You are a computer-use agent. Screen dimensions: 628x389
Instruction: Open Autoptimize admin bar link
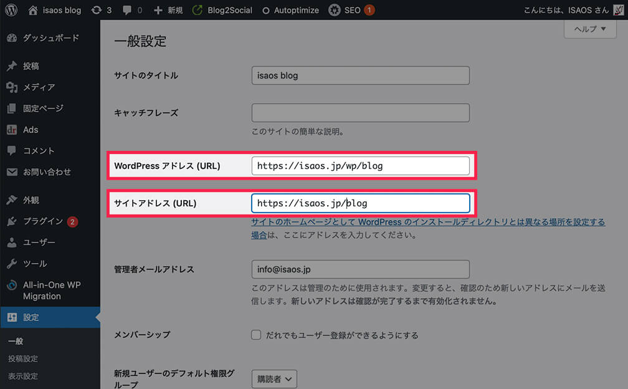297,10
